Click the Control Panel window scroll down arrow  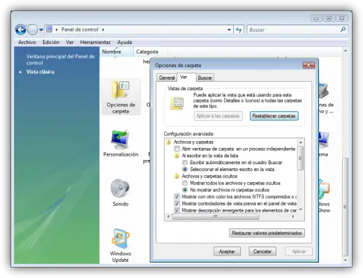point(346,260)
